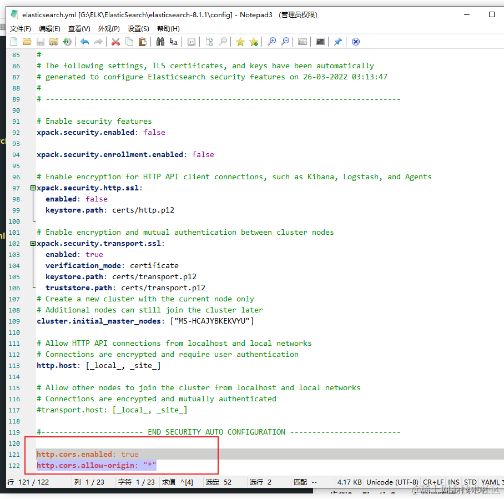The image size is (504, 499).
Task: Click '#transport.host: [_local_, _site_]' line
Action: pyautogui.click(x=112, y=410)
